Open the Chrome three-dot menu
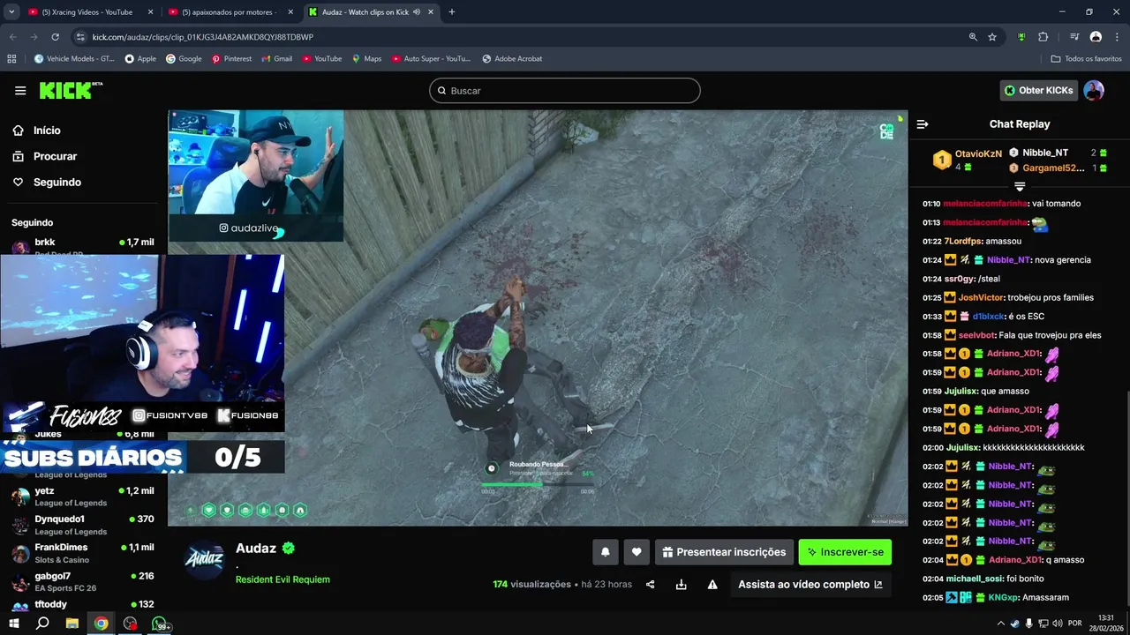Viewport: 1130px width, 635px height. click(1117, 37)
